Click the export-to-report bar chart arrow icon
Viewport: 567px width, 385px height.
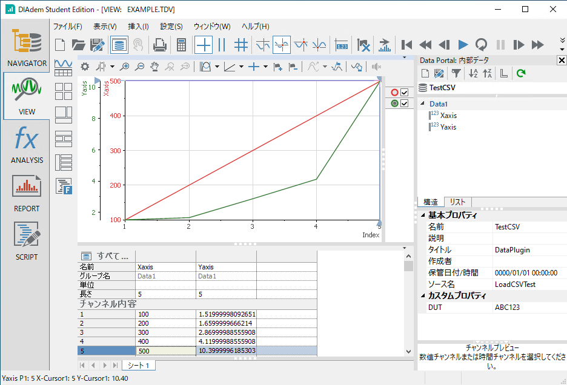[385, 45]
